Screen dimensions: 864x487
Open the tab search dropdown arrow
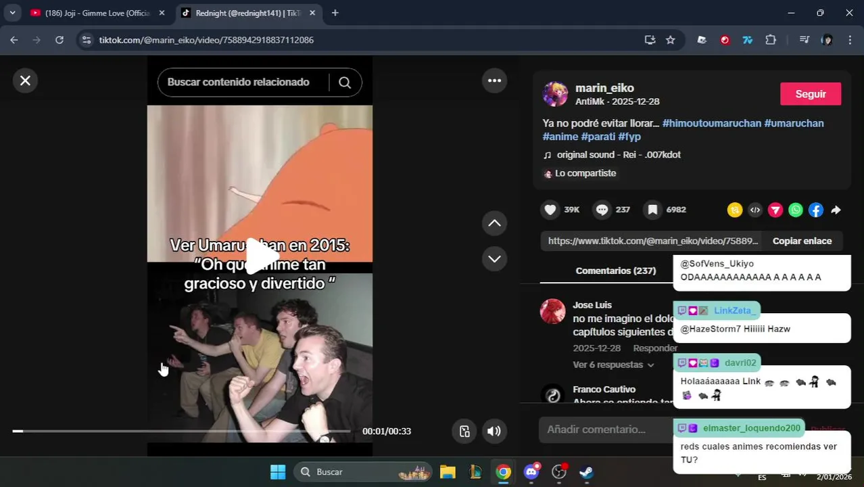click(12, 13)
